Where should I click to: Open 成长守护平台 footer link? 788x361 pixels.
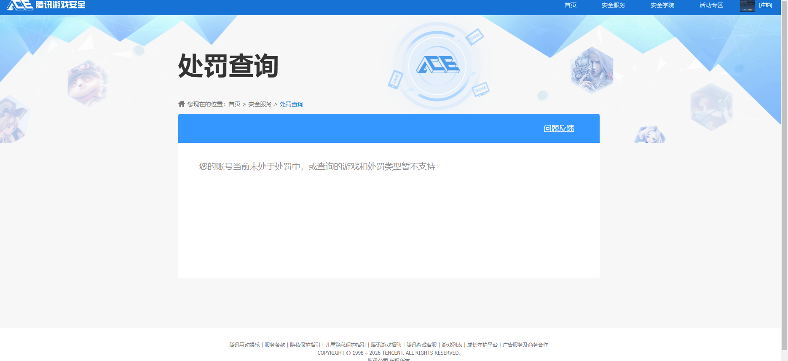point(482,345)
